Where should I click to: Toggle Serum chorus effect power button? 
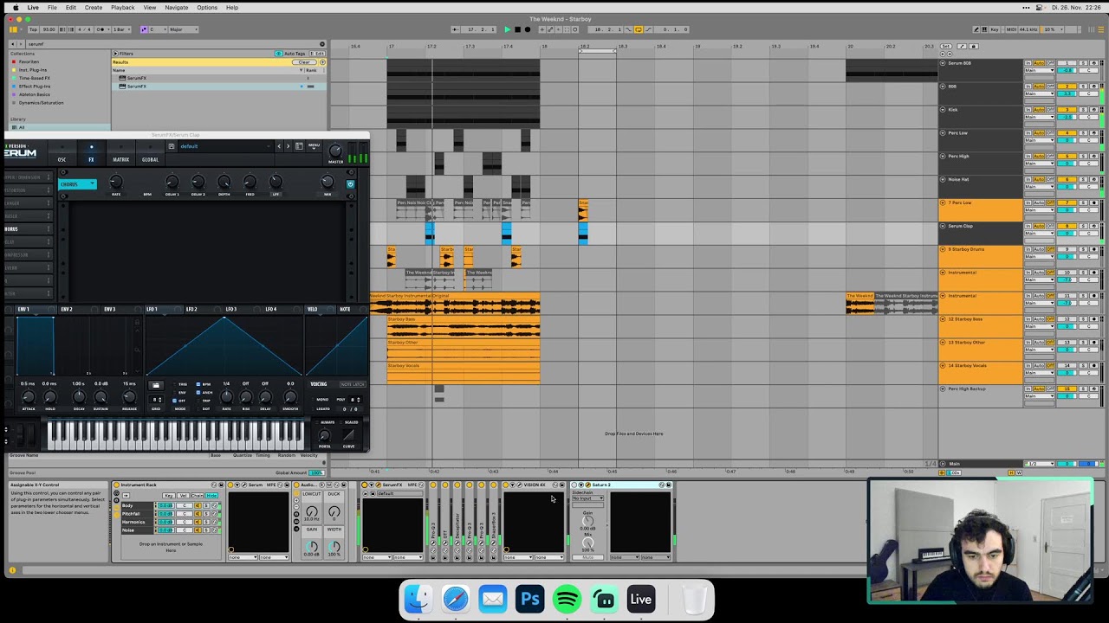(x=350, y=183)
